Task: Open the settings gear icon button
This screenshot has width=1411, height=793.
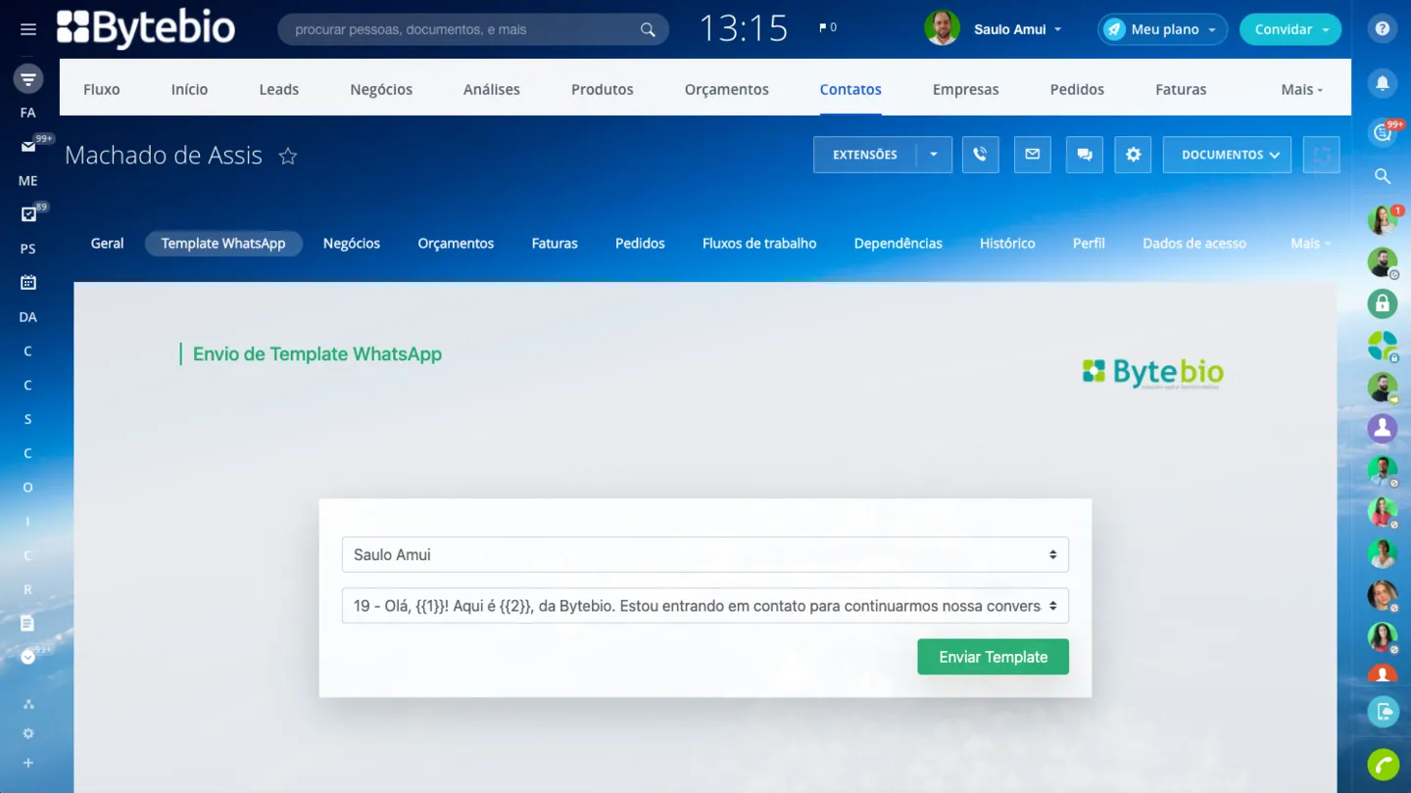Action: (x=1134, y=155)
